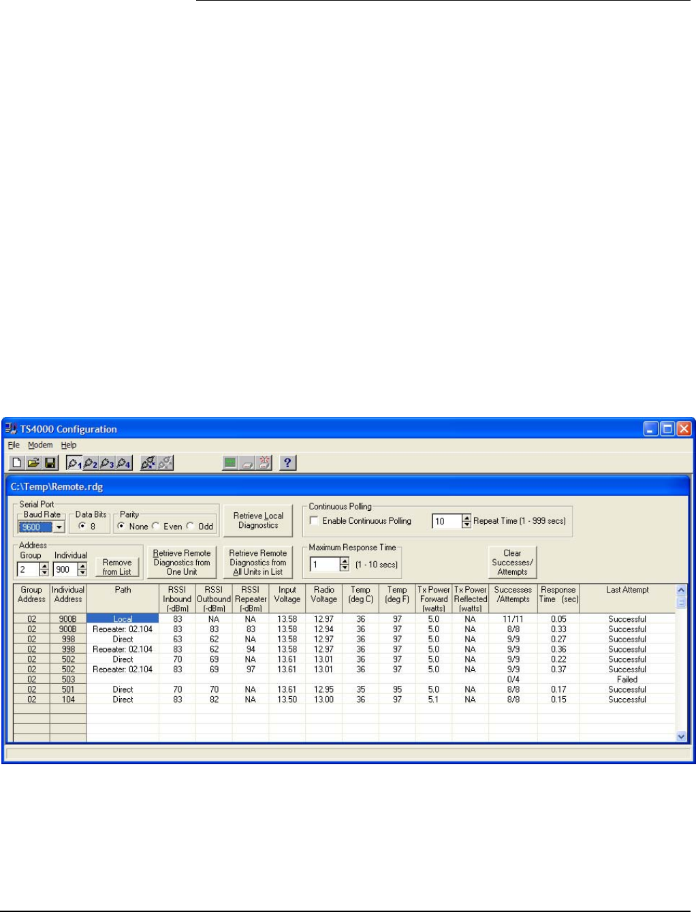Image resolution: width=696 pixels, height=912 pixels.
Task: Click Retrieve Remote Diagnostics from All Units
Action: (258, 563)
